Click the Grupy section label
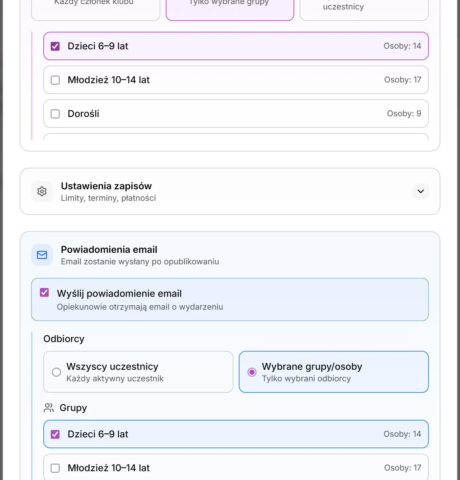Viewport: 460px width, 480px height. coord(73,408)
